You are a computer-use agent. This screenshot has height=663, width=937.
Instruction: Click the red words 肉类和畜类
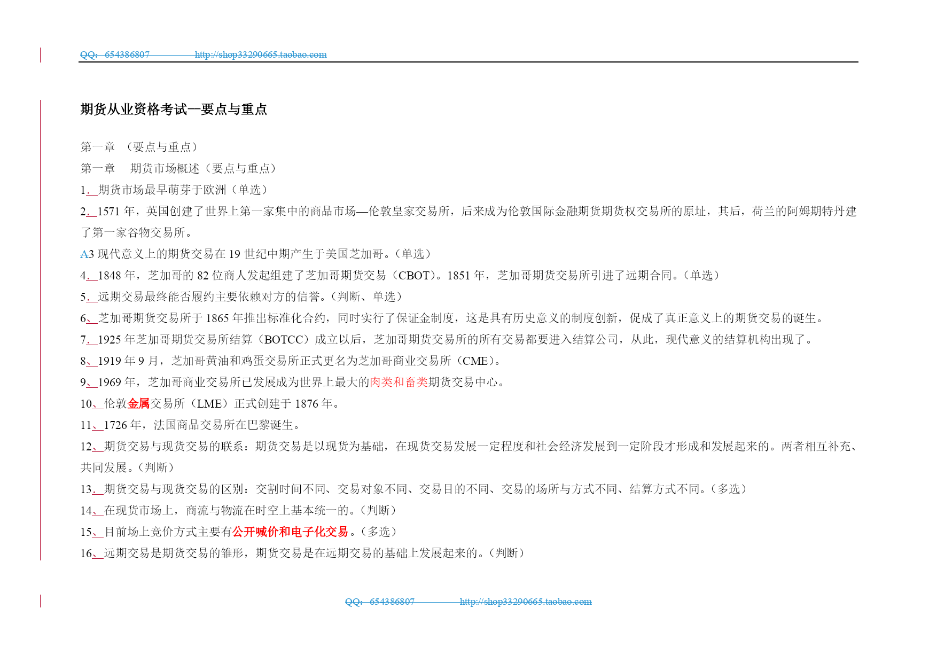pos(399,382)
